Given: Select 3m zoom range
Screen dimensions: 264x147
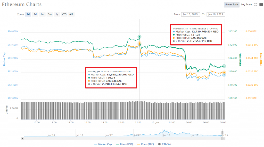Looking at the screenshot, I should [50, 14].
